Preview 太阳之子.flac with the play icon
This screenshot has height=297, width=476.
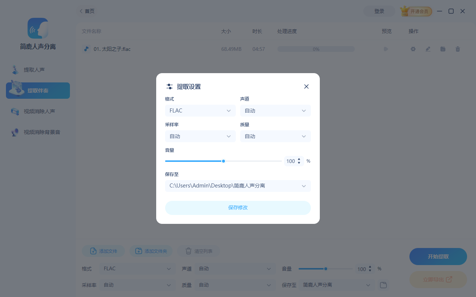point(386,49)
